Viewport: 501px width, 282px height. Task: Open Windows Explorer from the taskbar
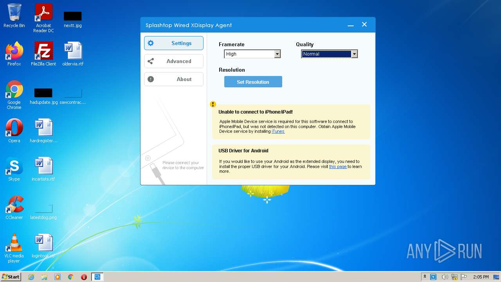pyautogui.click(x=44, y=277)
